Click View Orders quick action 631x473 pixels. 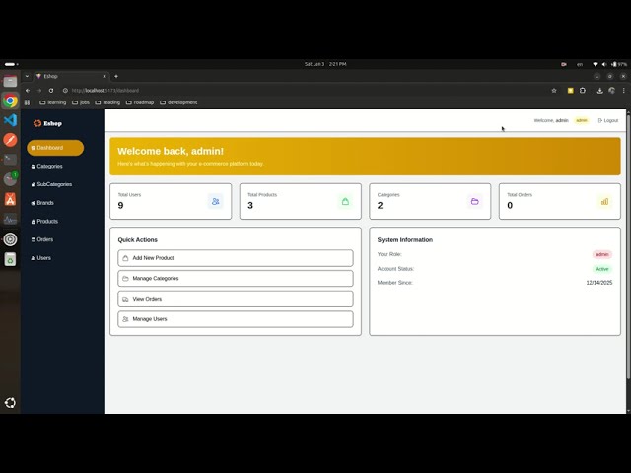click(236, 299)
